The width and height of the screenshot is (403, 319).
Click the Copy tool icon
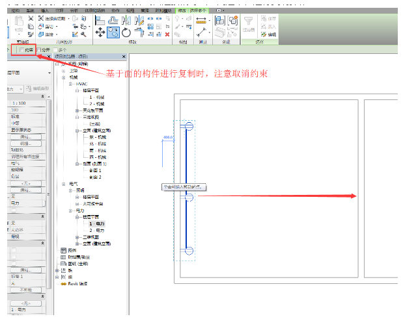[114, 32]
